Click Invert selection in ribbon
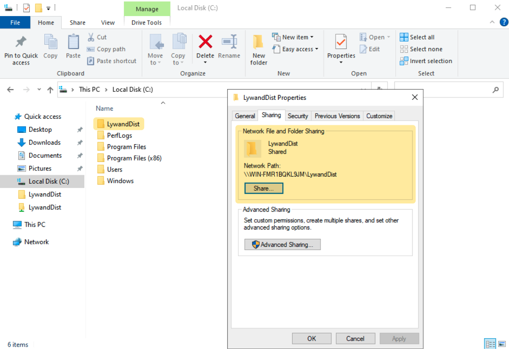Image resolution: width=509 pixels, height=349 pixels. [426, 61]
